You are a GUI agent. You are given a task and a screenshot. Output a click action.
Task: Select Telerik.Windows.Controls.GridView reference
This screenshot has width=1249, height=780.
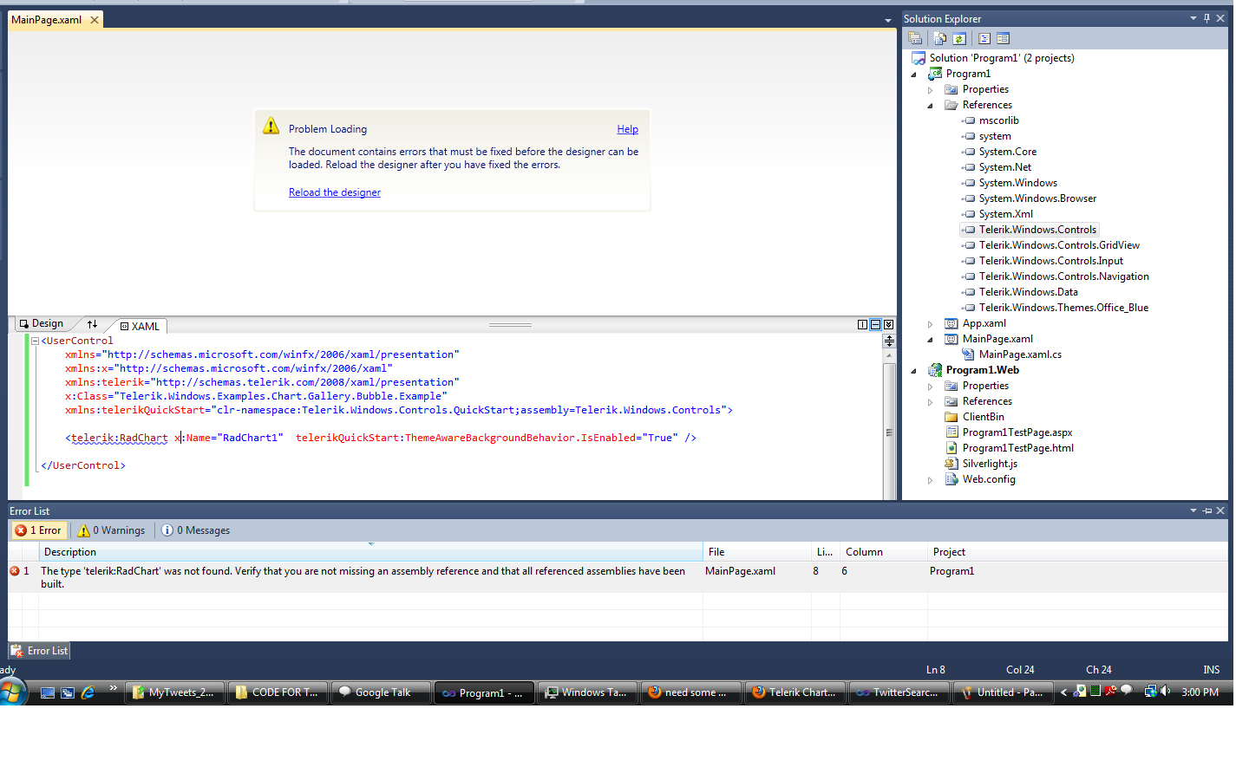(x=1059, y=245)
